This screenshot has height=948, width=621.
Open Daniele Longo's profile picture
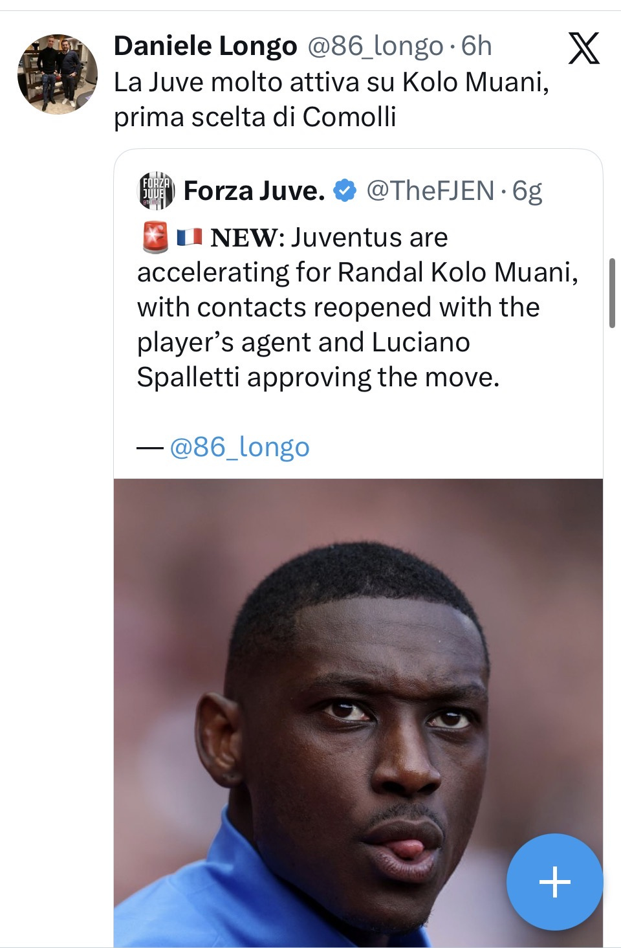pyautogui.click(x=58, y=74)
